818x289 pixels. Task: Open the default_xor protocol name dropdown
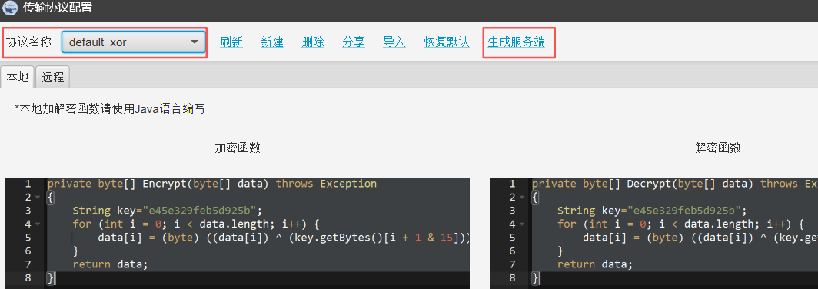134,42
